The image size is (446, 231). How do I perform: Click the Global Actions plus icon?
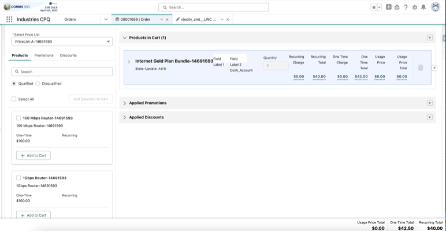click(389, 7)
